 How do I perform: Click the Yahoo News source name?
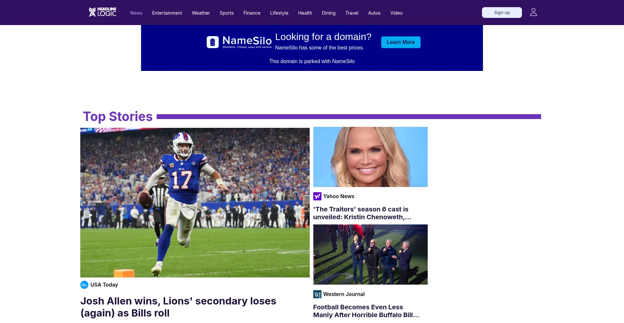pyautogui.click(x=339, y=196)
